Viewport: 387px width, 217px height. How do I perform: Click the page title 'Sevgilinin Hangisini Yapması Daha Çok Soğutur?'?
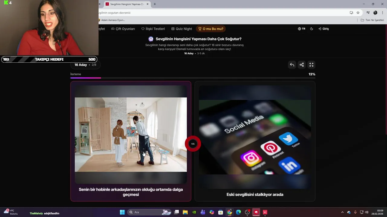coord(198,39)
